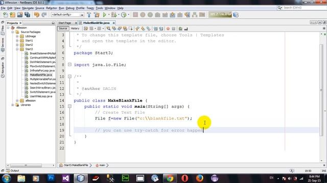Click the Open Project icon
327x183 pixels.
pyautogui.click(x=20, y=15)
